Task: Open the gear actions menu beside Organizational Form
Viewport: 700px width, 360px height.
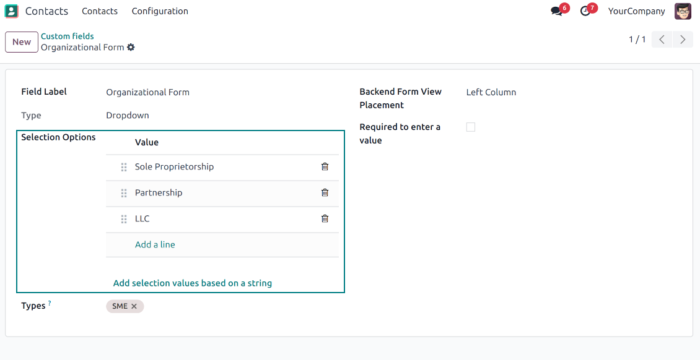Action: tap(131, 48)
